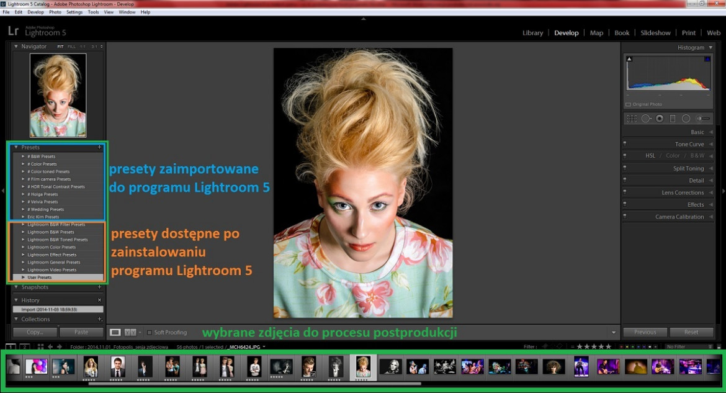
Task: Collapse the Navigator panel
Action: 16,47
